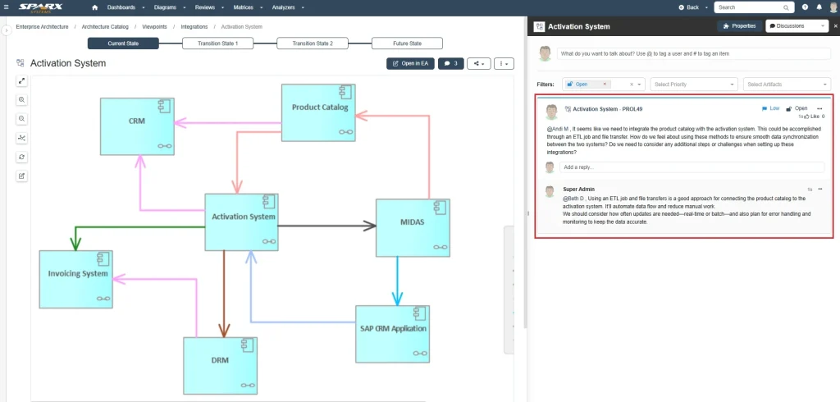
Task: Navigate to Architecture Catalog breadcrumb
Action: point(105,26)
